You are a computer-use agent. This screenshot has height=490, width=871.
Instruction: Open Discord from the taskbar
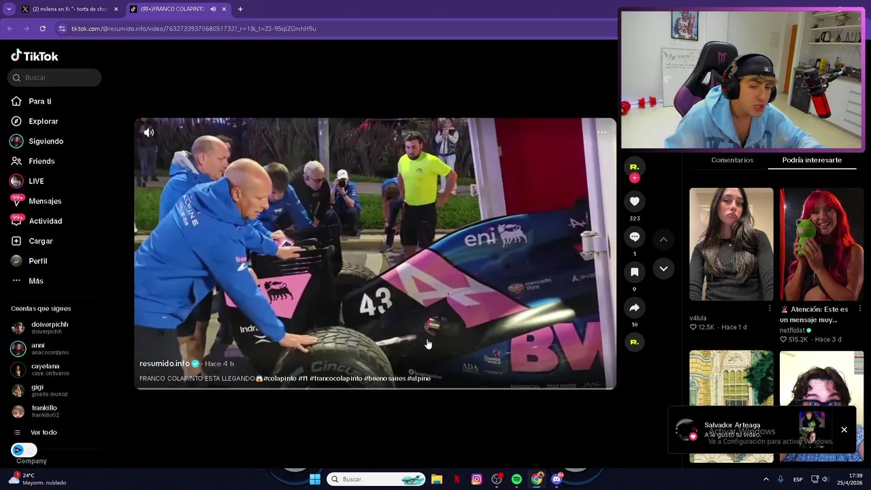557,479
